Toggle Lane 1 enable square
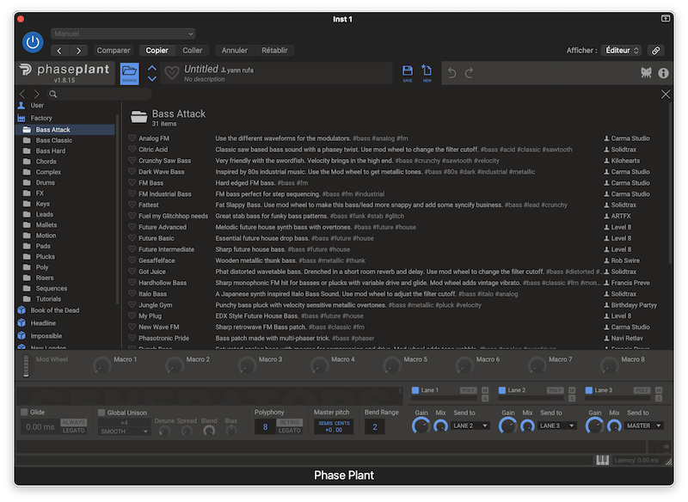The image size is (688, 502). pyautogui.click(x=415, y=389)
